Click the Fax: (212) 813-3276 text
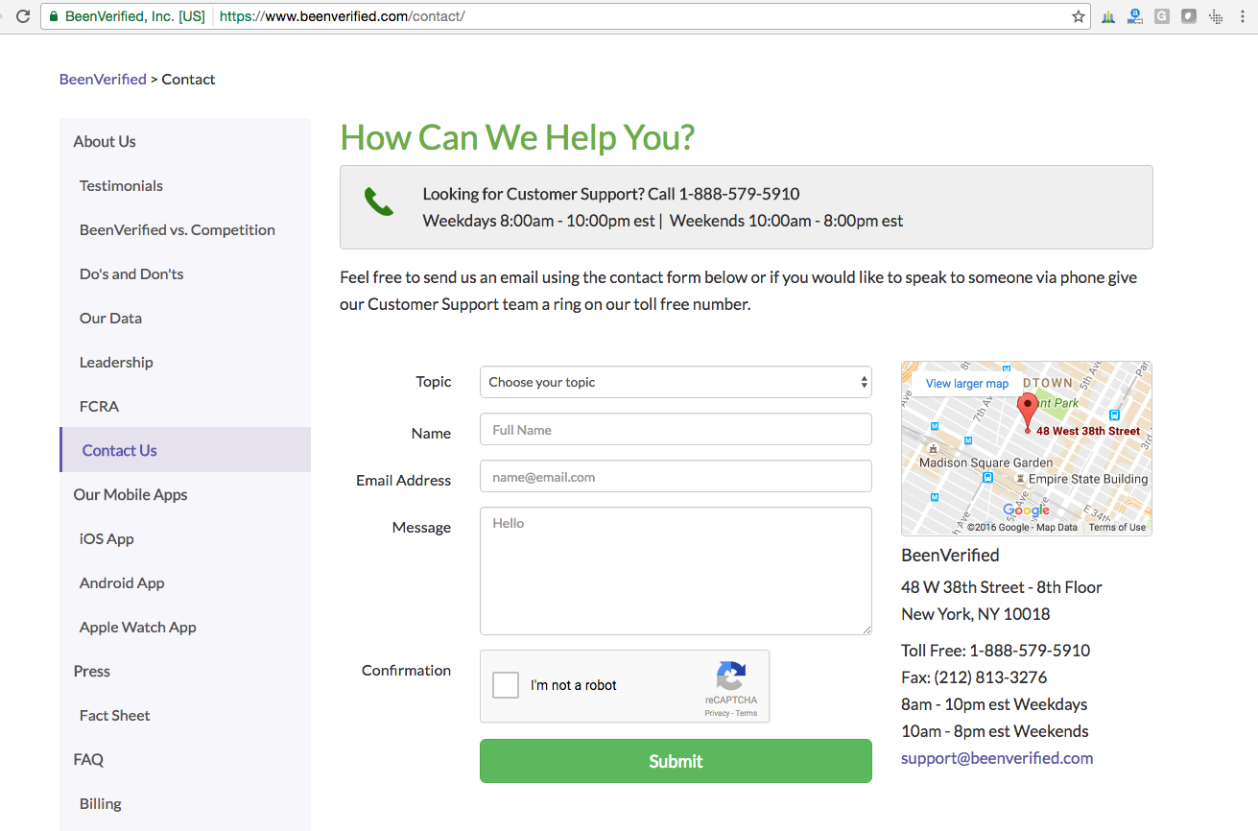The height and width of the screenshot is (831, 1258). click(974, 677)
